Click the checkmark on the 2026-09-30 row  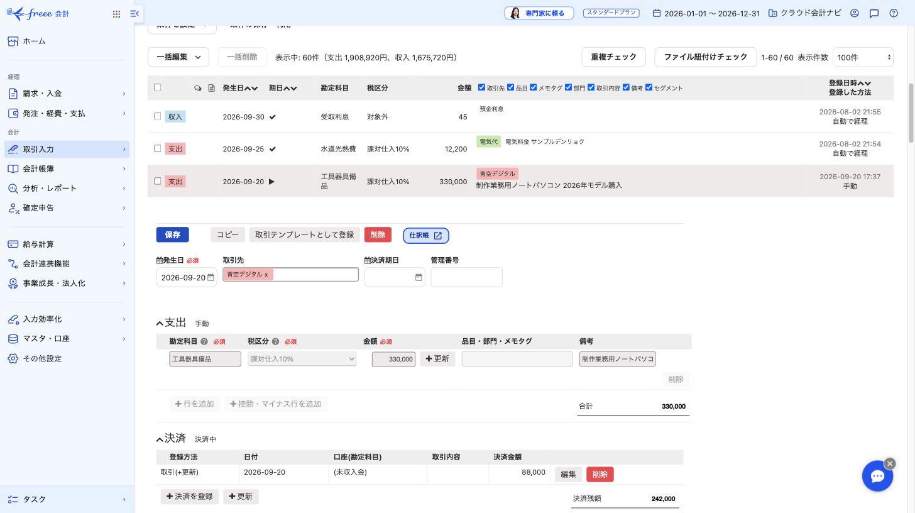coord(272,117)
